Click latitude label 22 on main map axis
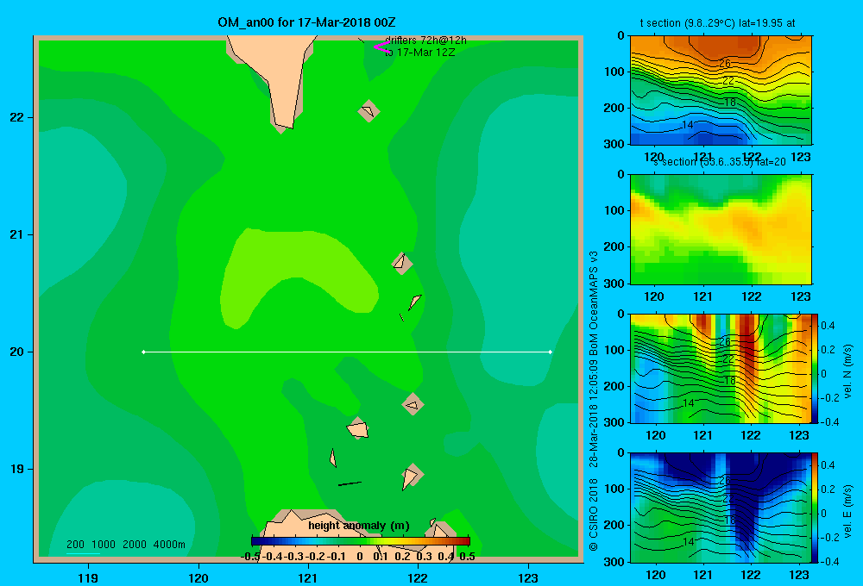This screenshot has height=586, width=863. tap(16, 118)
